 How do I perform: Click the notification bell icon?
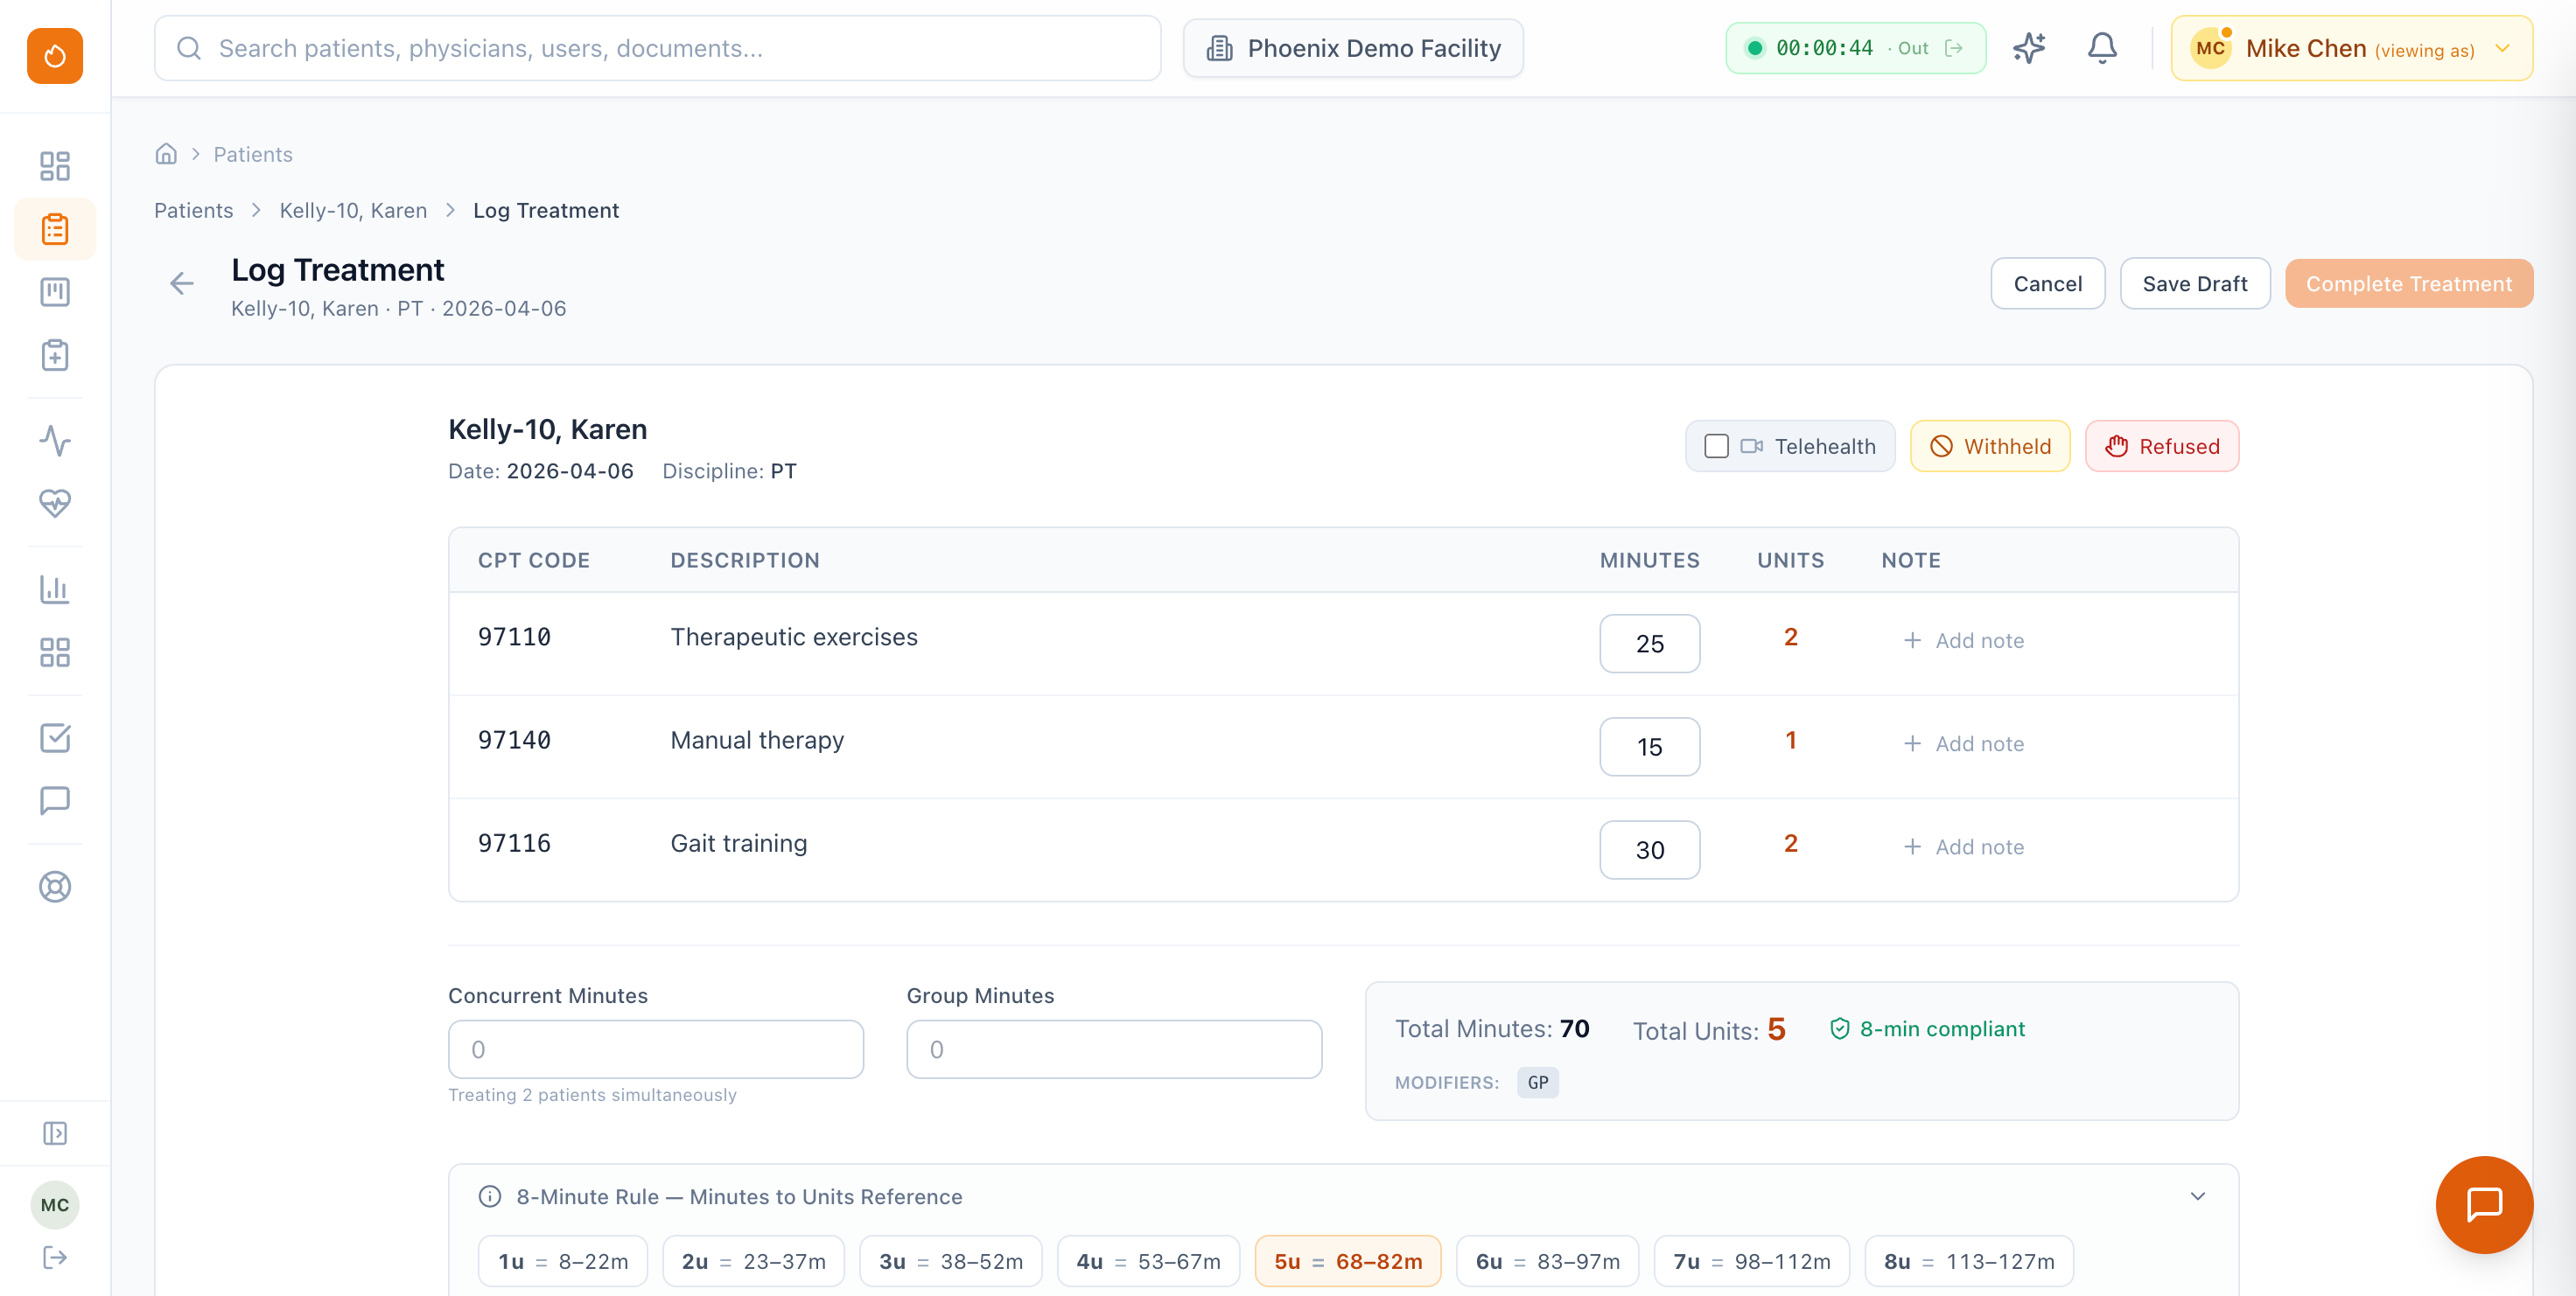(2102, 47)
